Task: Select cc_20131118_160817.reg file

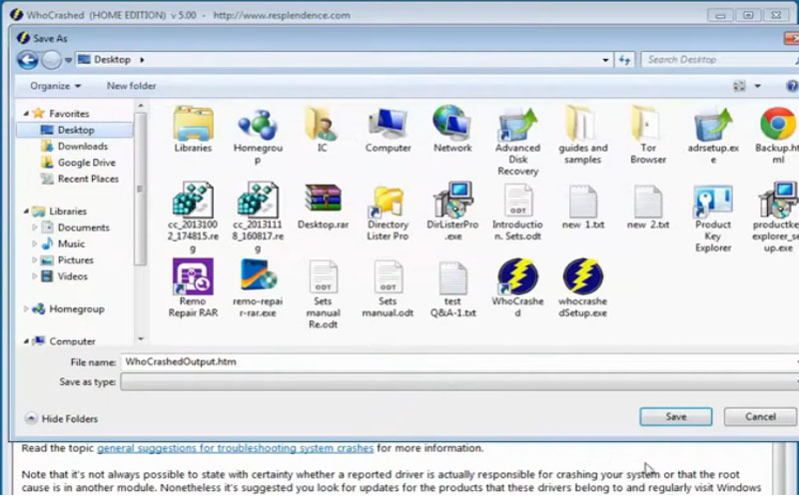Action: pos(258,218)
